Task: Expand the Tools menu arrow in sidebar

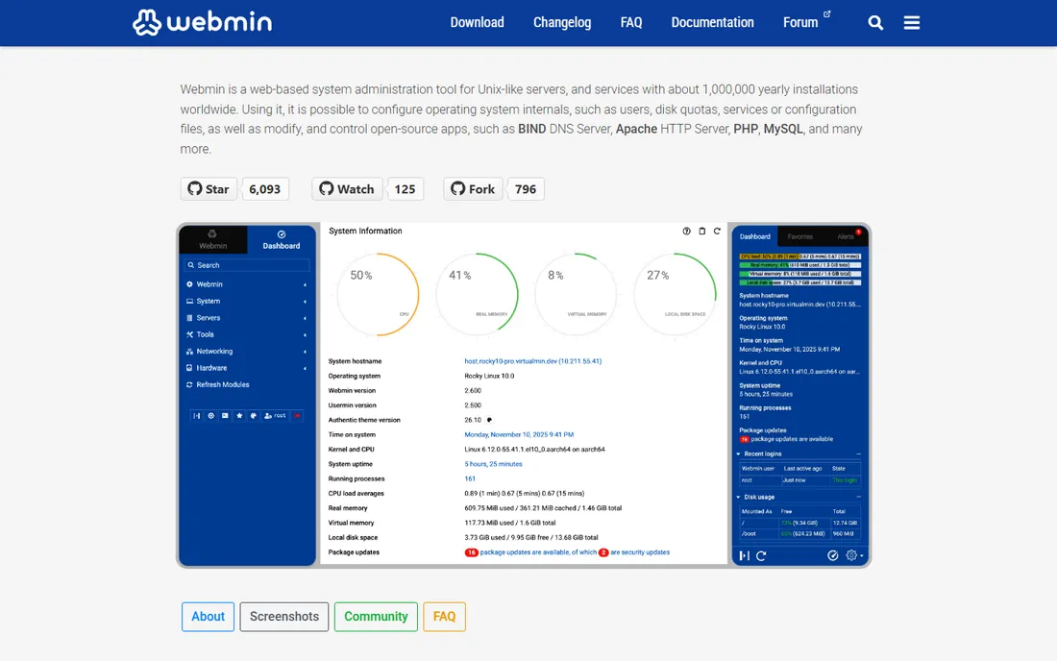Action: click(305, 335)
